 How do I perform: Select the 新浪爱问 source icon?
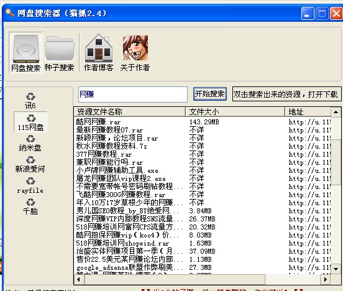pos(30,164)
